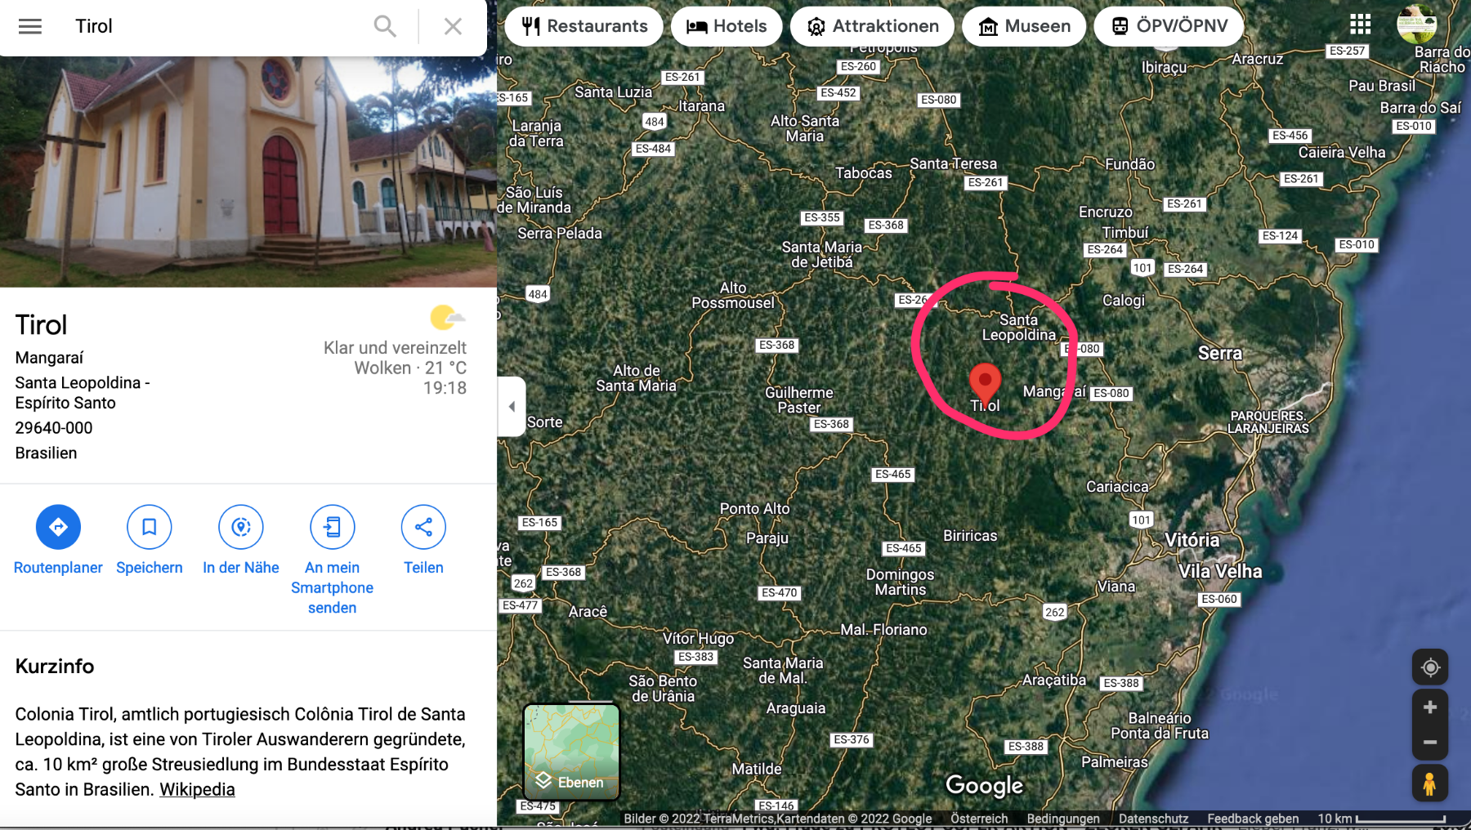The height and width of the screenshot is (830, 1471).
Task: Switch map type via Ebenen
Action: (571, 752)
